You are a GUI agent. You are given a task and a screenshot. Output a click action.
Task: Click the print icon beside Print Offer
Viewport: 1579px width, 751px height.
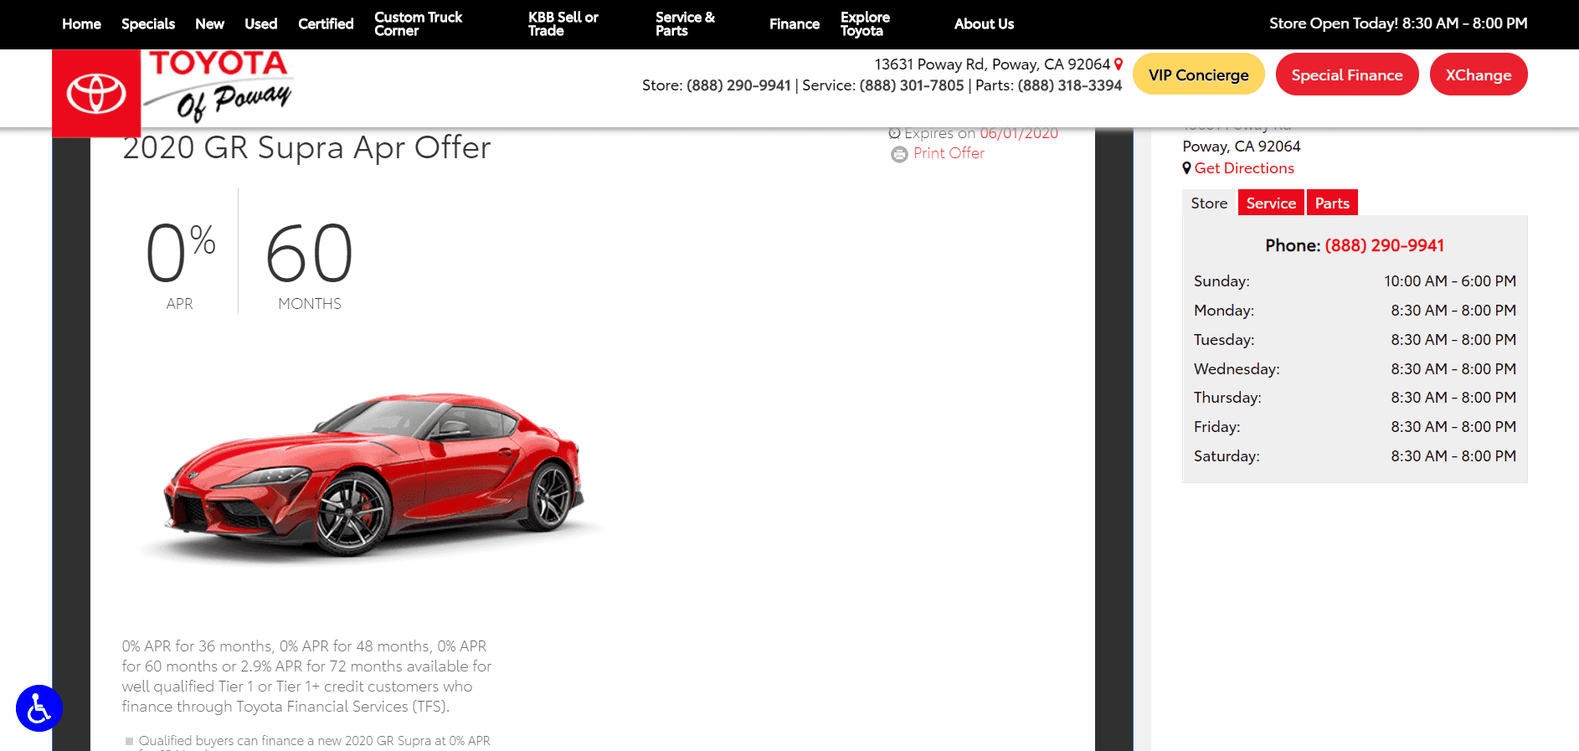coord(899,154)
